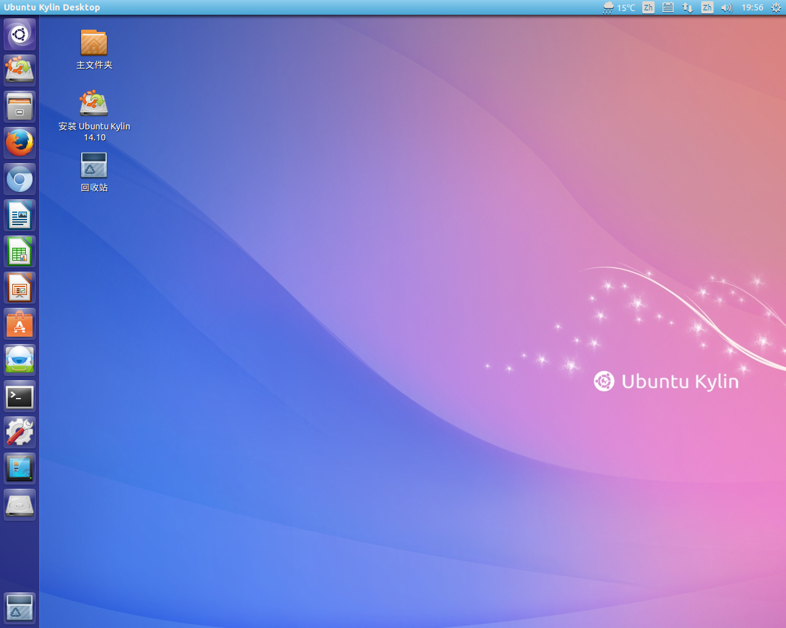Open the network connections indicator
This screenshot has height=628, width=786.
click(x=688, y=7)
